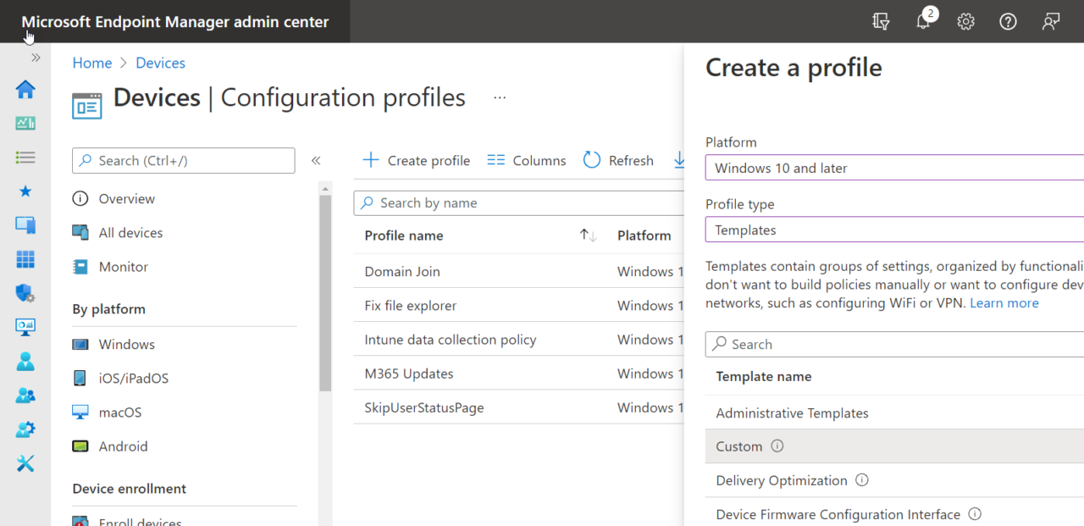Focus the Search (Ctrl+/) menu box
Screen dimensions: 1084x526
coord(184,161)
